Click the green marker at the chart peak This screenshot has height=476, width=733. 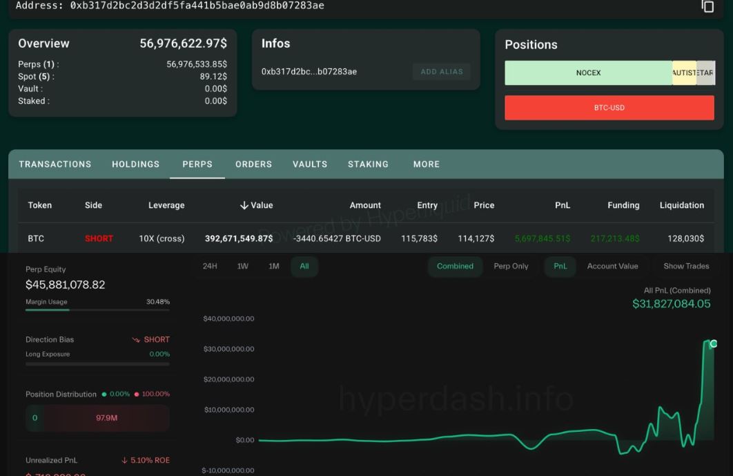pos(713,342)
